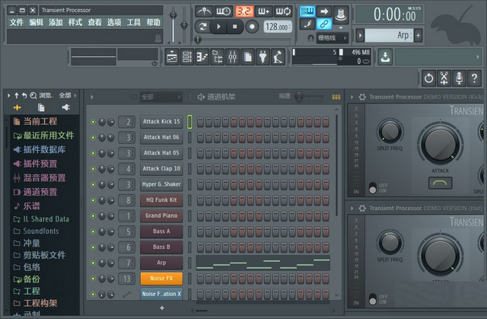The image size is (487, 319).
Task: Toggle the 3.2 countdown before recording
Action: tap(243, 11)
